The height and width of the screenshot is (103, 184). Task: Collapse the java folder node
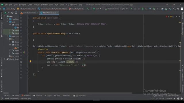(x=7, y=22)
